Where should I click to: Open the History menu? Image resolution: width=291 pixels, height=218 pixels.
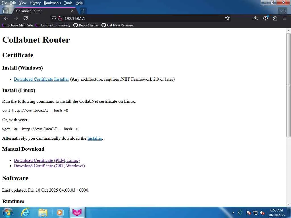(35, 3)
